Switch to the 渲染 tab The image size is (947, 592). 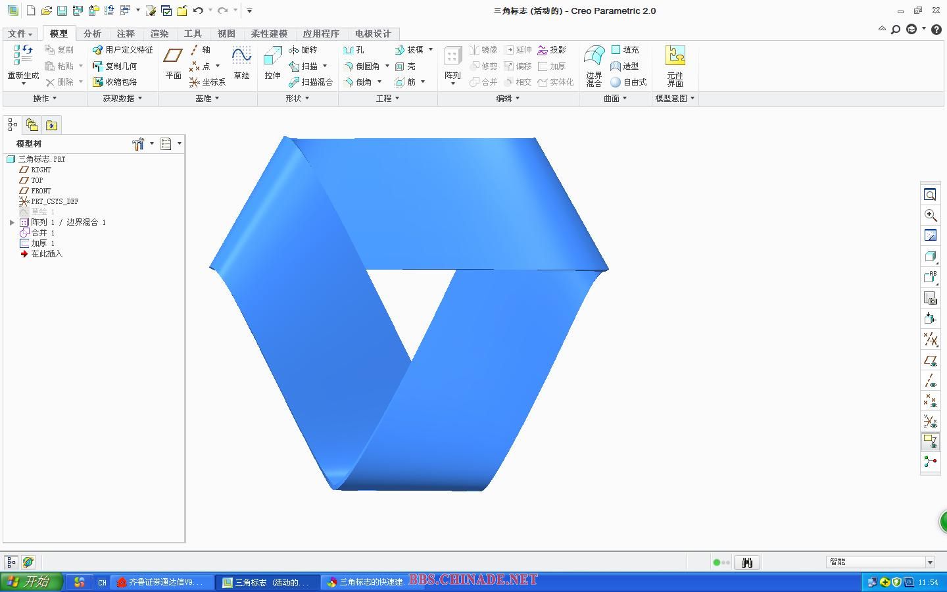tap(159, 34)
